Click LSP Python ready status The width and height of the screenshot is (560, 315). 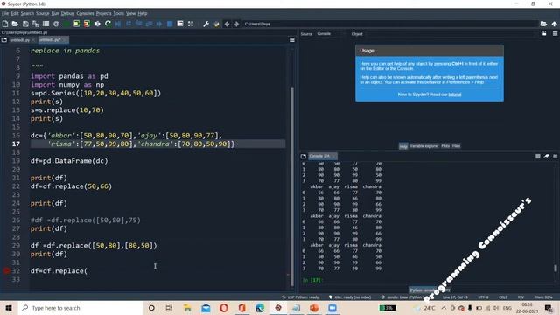coord(300,297)
